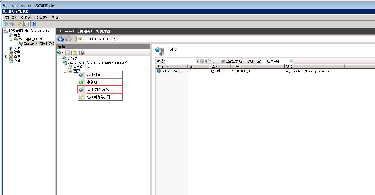Click the Server Manager toolbar forward arrow
The width and height of the screenshot is (375, 195).
12,24
